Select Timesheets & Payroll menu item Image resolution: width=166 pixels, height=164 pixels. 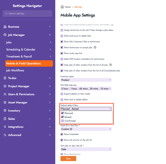19,56
